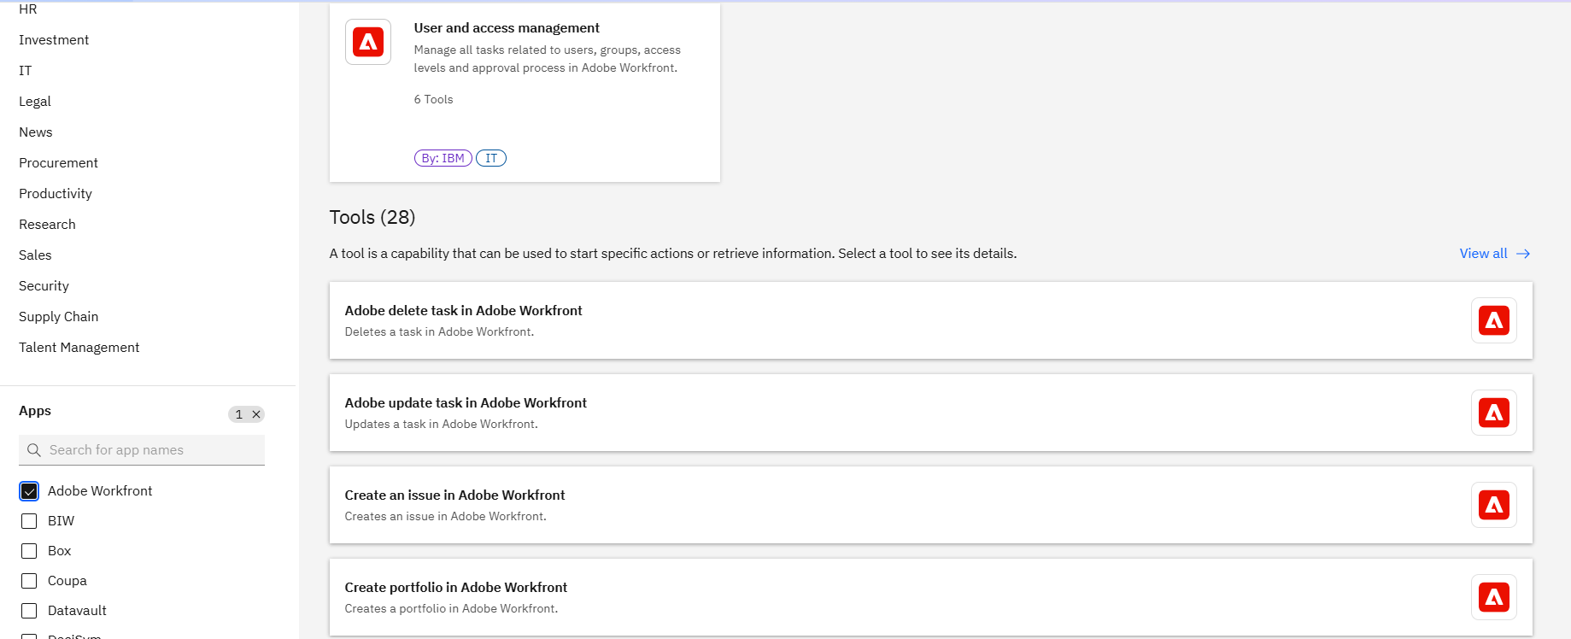
Task: Click the search magnifier icon in Apps filter
Action: pyautogui.click(x=34, y=450)
